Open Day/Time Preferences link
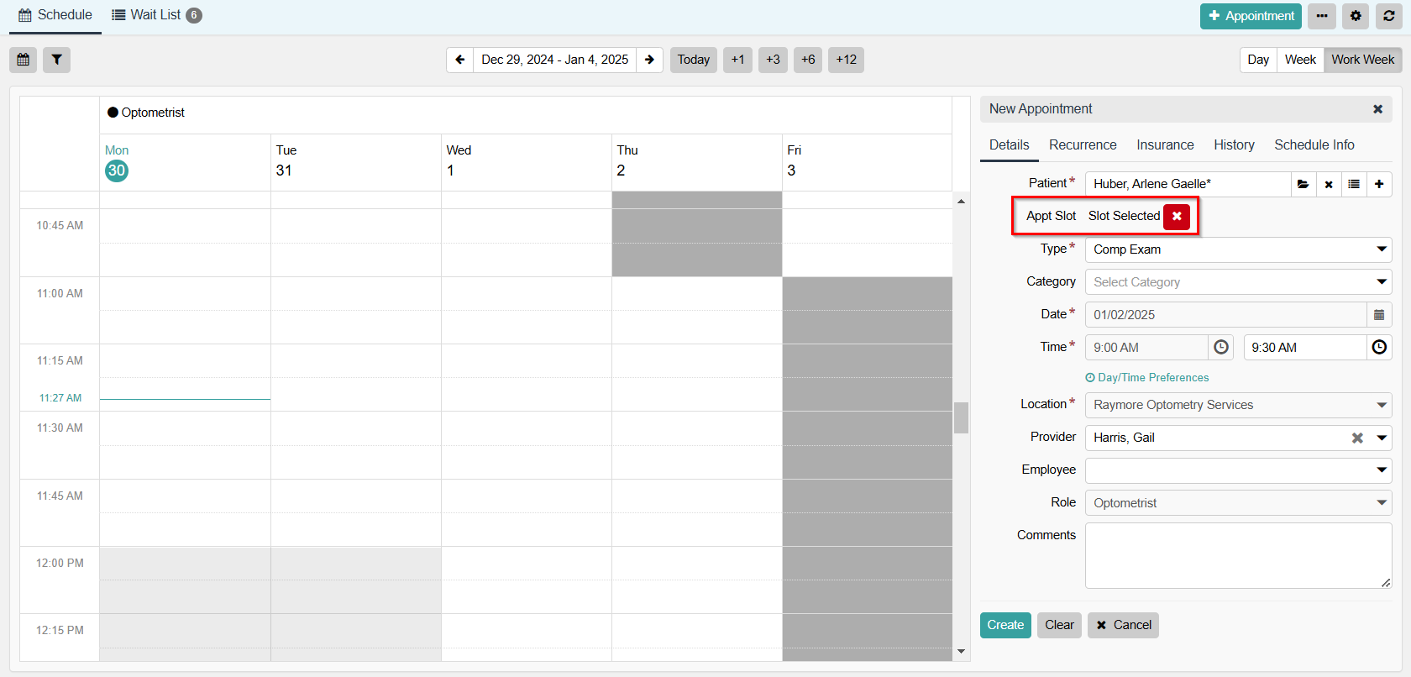The image size is (1411, 677). (1152, 378)
